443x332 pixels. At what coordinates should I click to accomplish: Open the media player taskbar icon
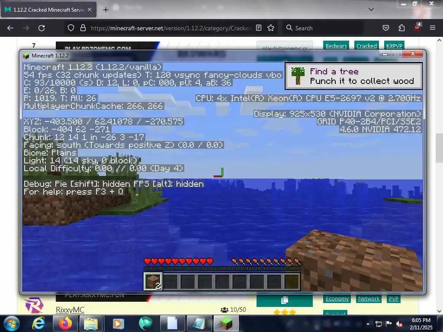[119, 323]
